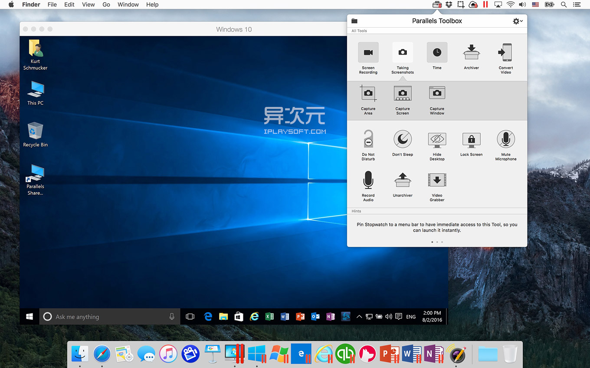Open the Trash in the Dock
This screenshot has height=368, width=590.
[x=510, y=354]
